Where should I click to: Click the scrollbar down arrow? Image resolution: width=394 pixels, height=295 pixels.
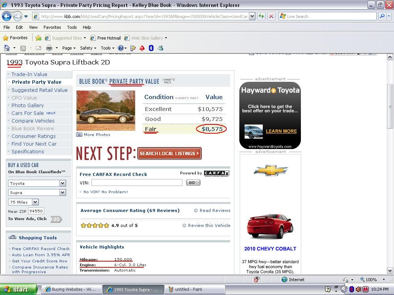pos(390,271)
